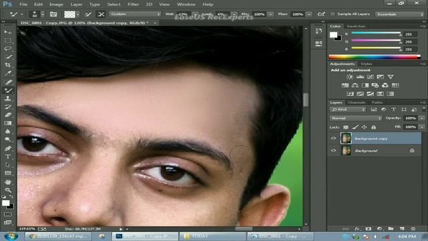The height and width of the screenshot is (241, 428).
Task: Hide the Background copy layer
Action: (333, 139)
